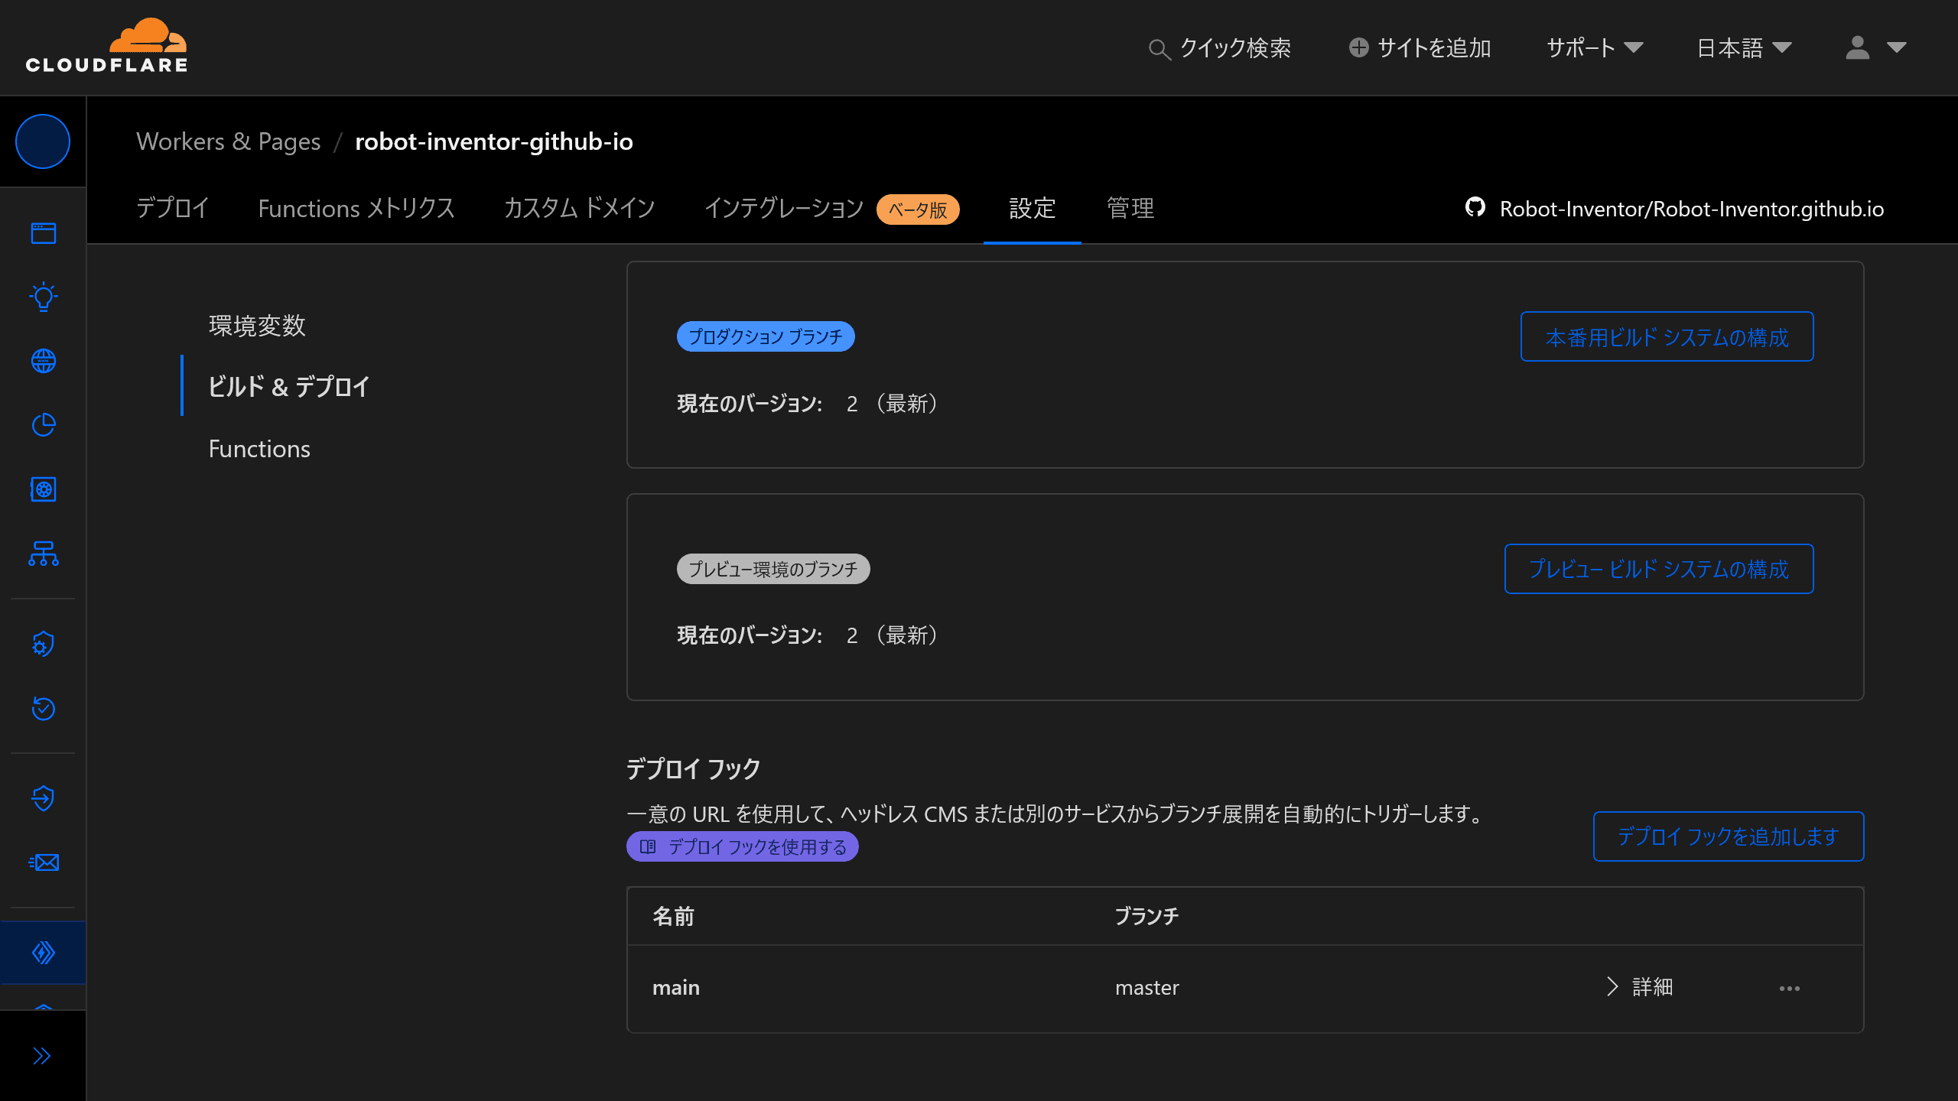The image size is (1958, 1101).
Task: Click the user profile person icon
Action: tap(1858, 47)
